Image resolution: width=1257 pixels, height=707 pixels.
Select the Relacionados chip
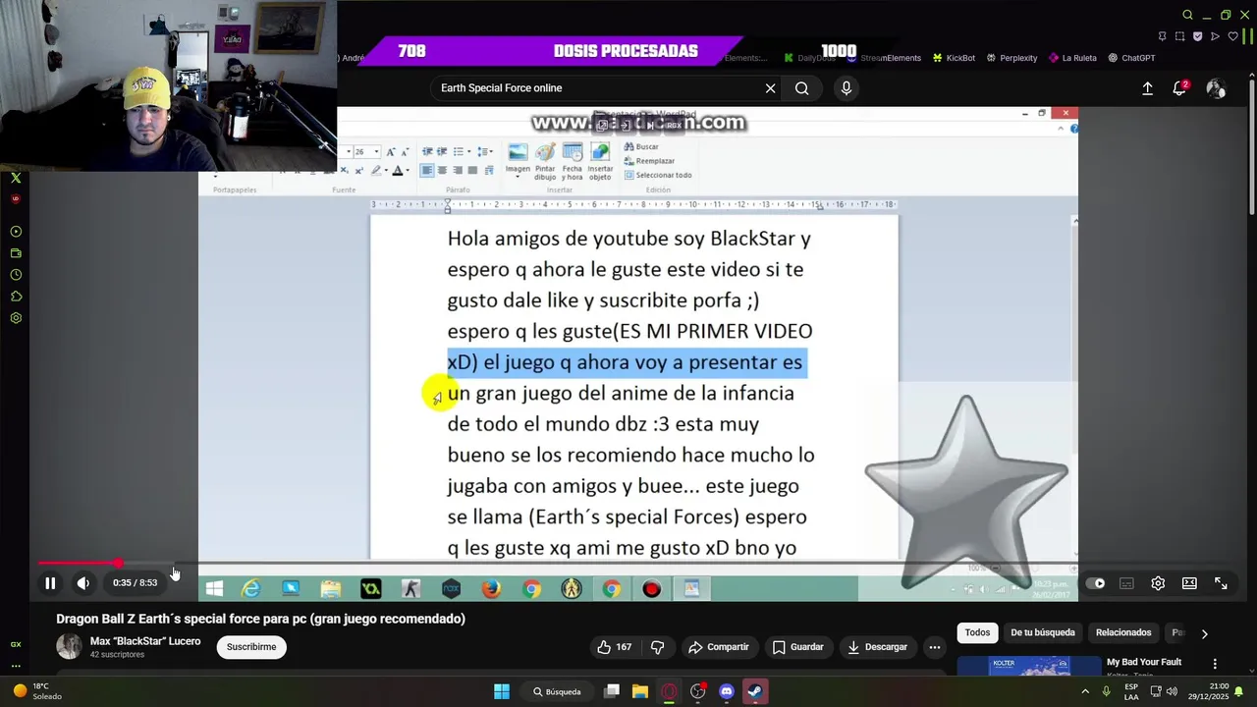tap(1123, 632)
